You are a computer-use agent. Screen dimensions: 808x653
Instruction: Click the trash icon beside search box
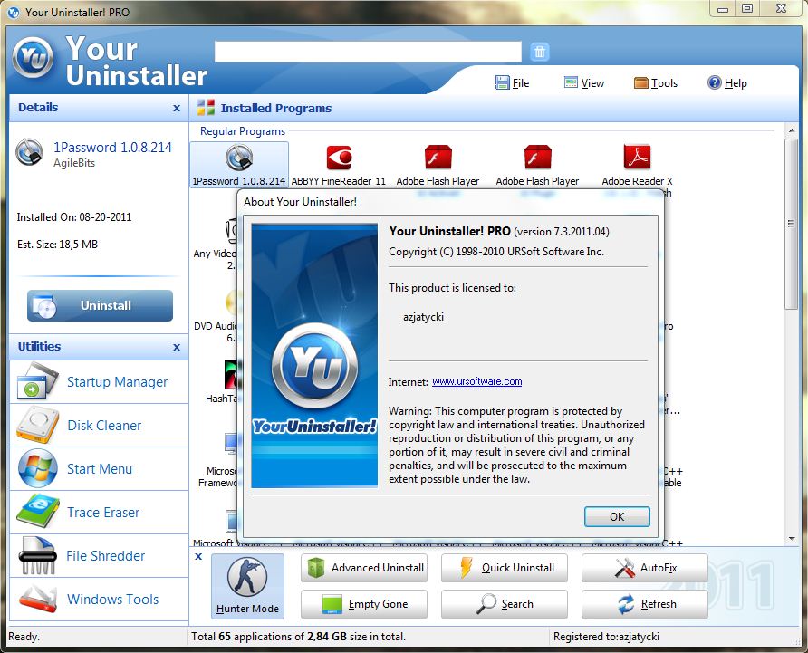(540, 52)
